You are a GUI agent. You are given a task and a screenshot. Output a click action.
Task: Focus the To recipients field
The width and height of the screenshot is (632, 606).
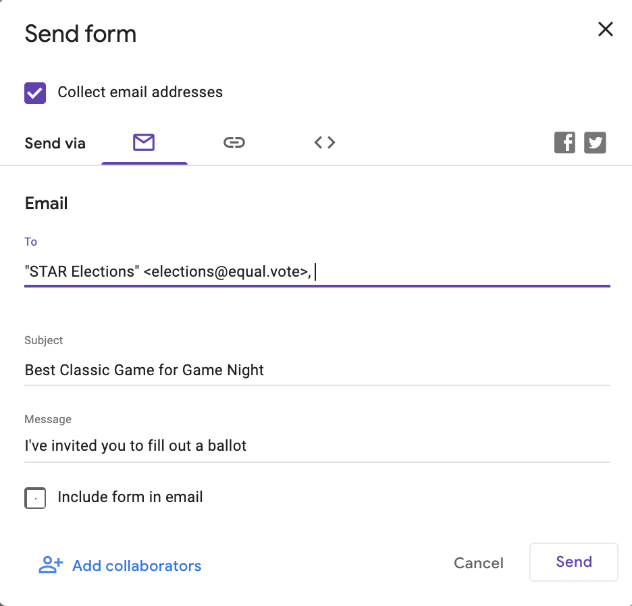pyautogui.click(x=317, y=272)
